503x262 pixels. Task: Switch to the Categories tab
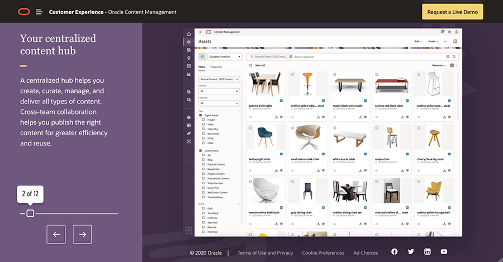point(216,67)
